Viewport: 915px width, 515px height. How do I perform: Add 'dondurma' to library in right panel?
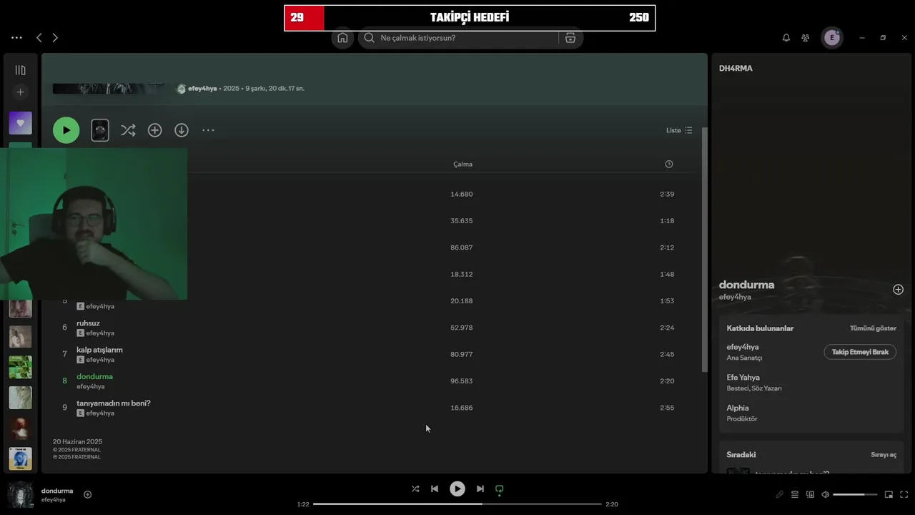coord(898,290)
